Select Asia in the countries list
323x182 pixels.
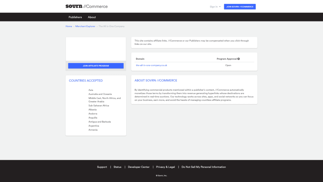(x=91, y=90)
